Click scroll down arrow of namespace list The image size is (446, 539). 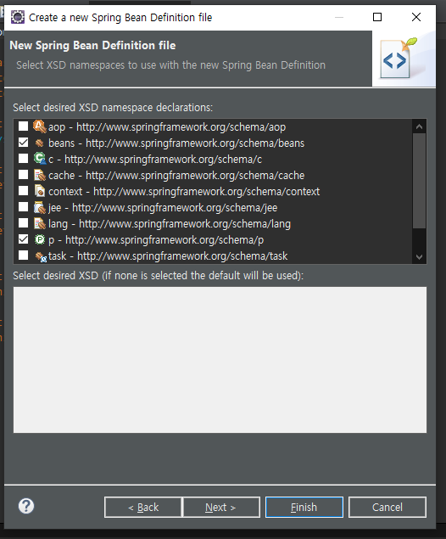pyautogui.click(x=419, y=257)
